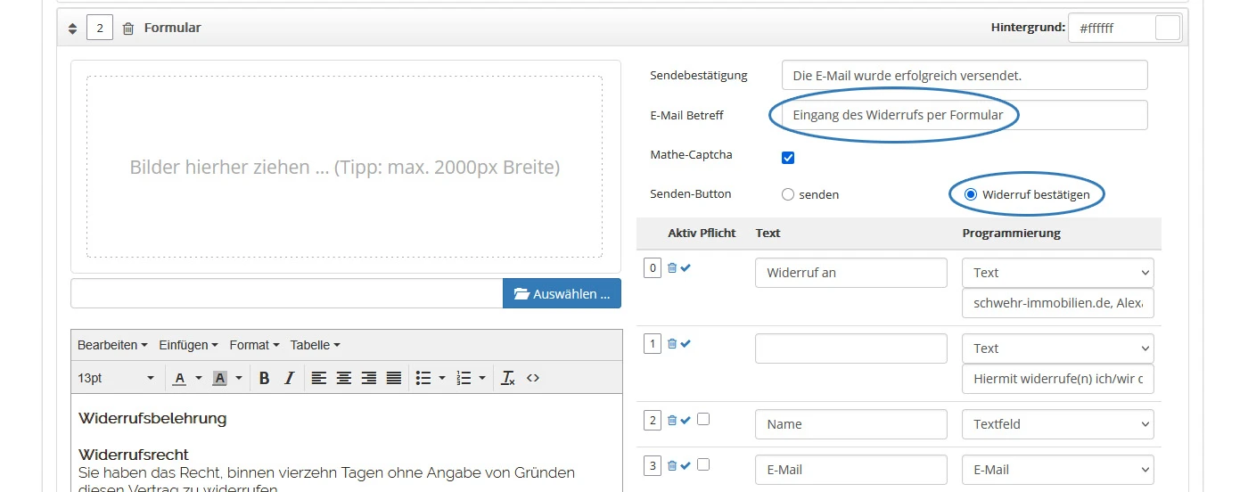Toggle the active checkmark of row 0
Image resolution: width=1248 pixels, height=492 pixels.
pyautogui.click(x=686, y=267)
